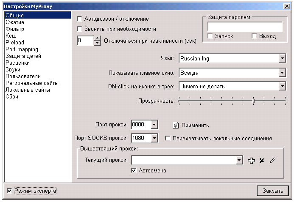This screenshot has height=202, width=294.
Task: Expand Показывать главное окно dropdown
Action: (x=282, y=73)
